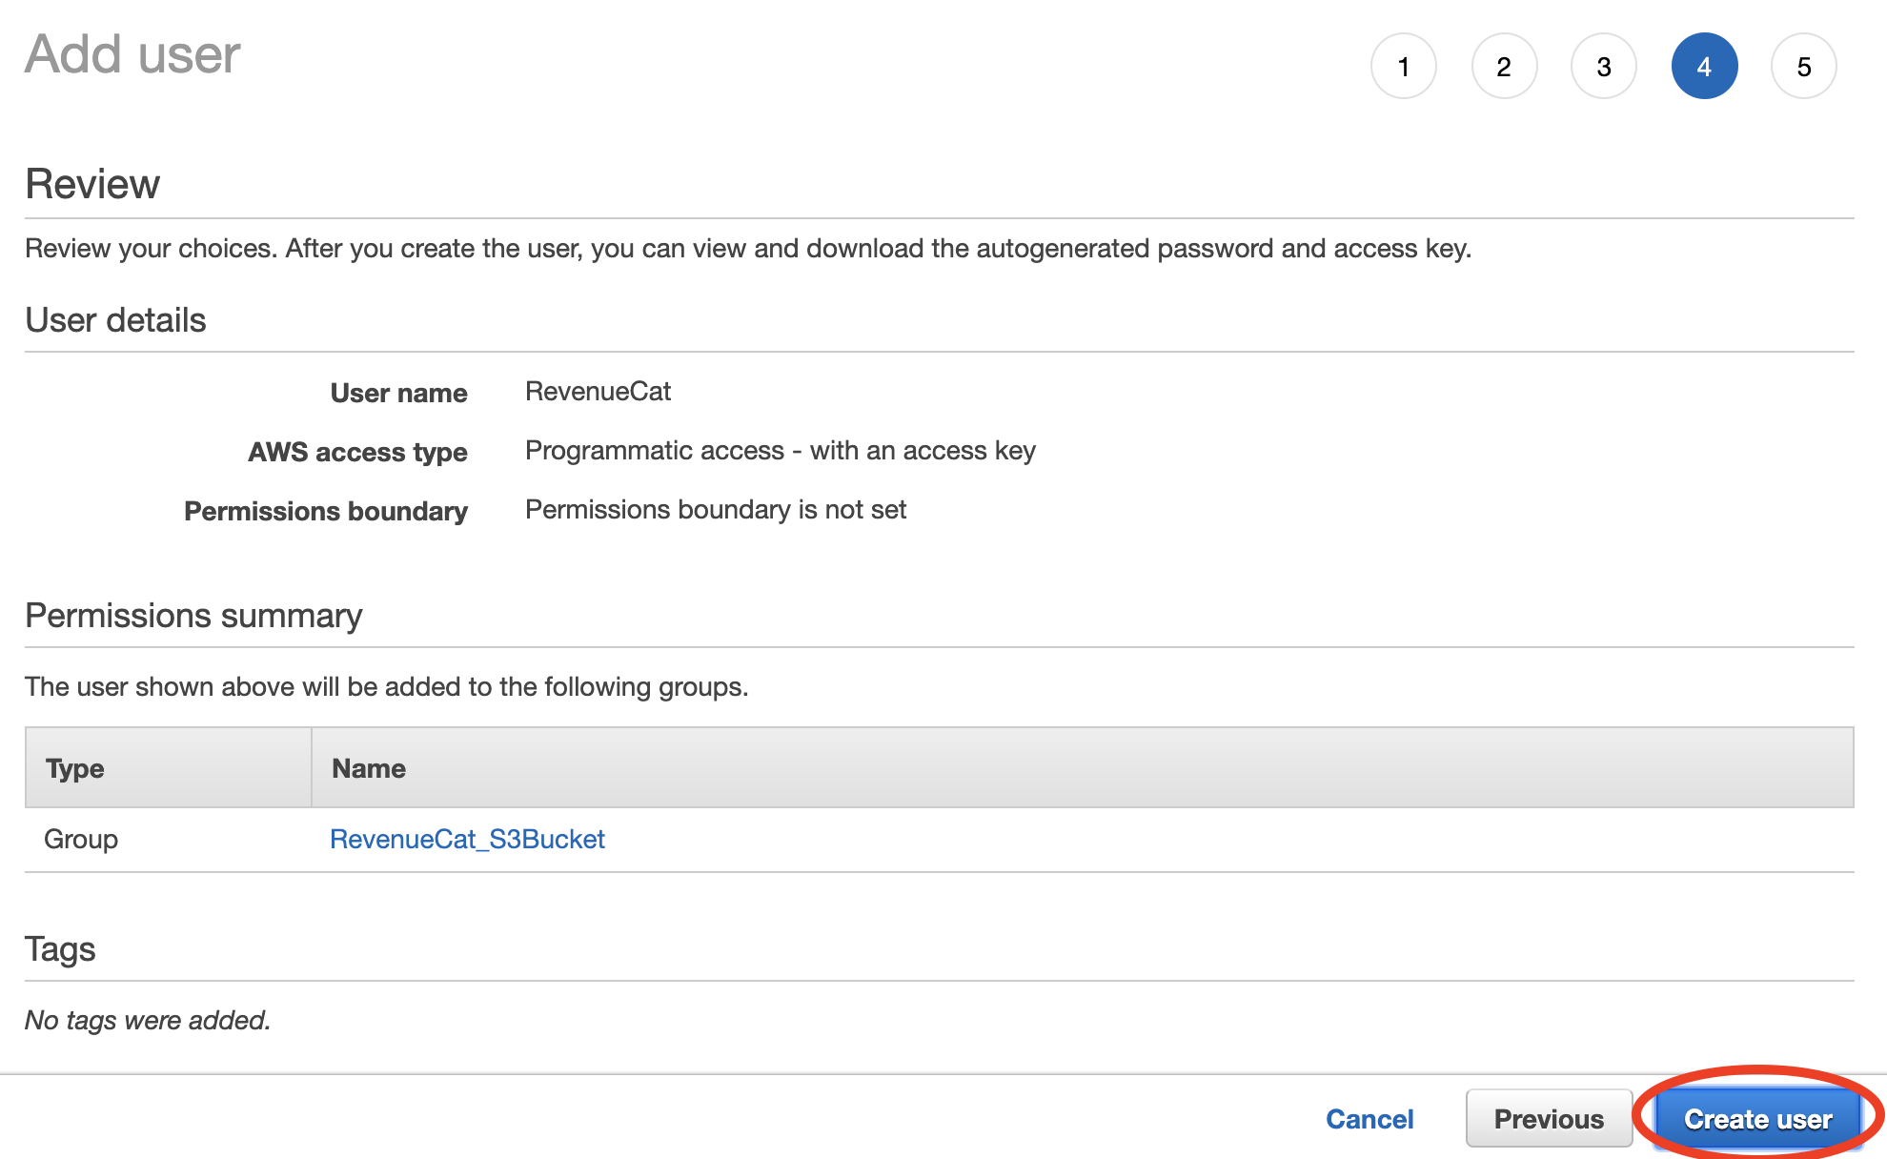Click 'Permissions boundary is not set' text
The image size is (1887, 1159).
tap(715, 510)
